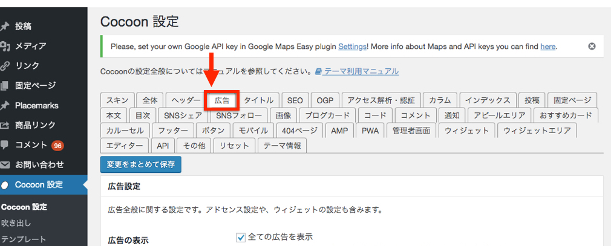Switch to the 404ページ tab
The height and width of the screenshot is (246, 611).
[299, 131]
